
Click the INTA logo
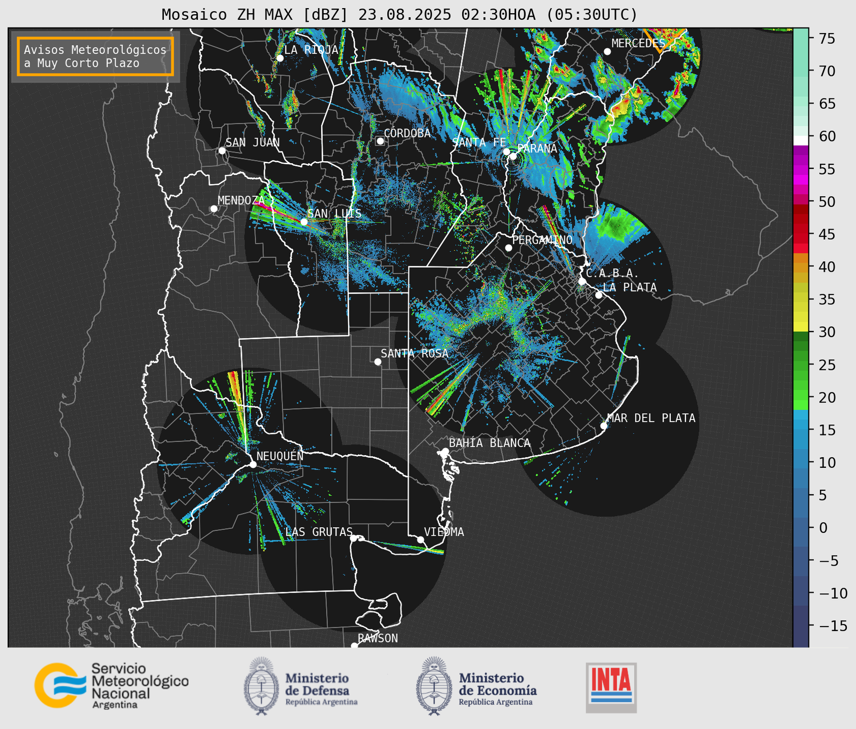click(x=611, y=687)
